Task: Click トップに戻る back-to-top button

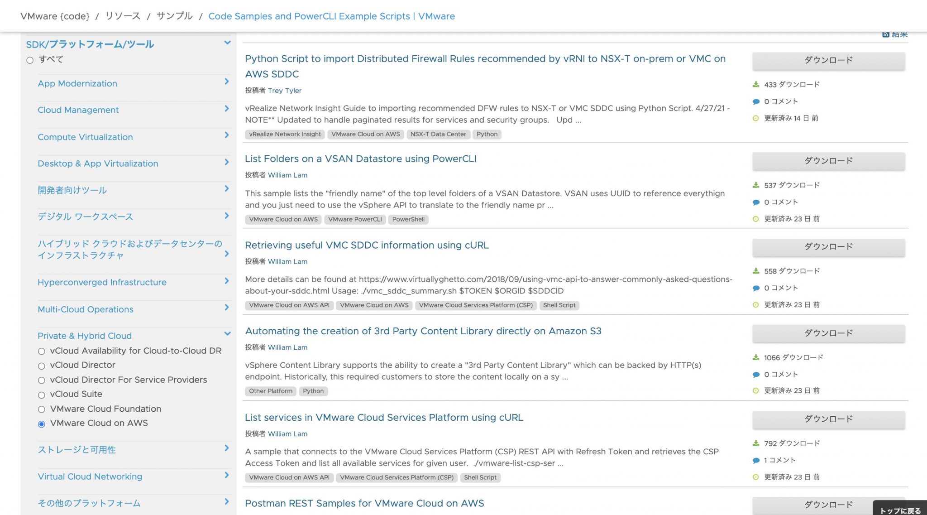Action: point(900,510)
